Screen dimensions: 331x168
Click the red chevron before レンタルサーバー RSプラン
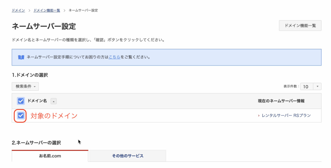coord(259,116)
